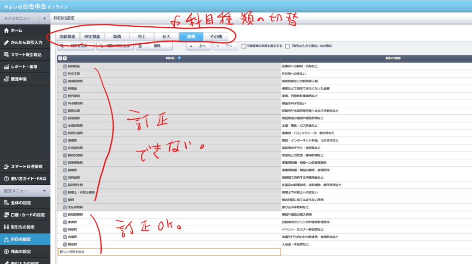Open レポート・帳簿 section

(23, 67)
